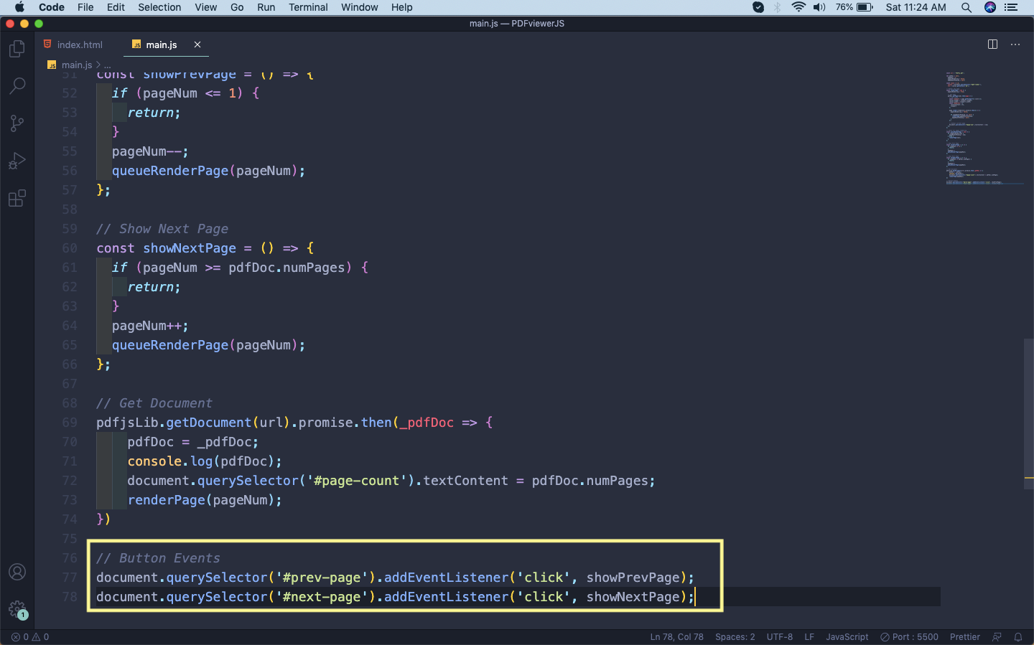
Task: Click UTF-8 to change file encoding
Action: click(780, 636)
